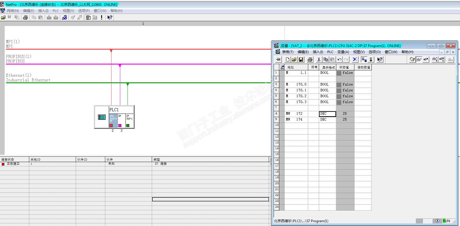460x226 pixels.
Task: Click the single-station icon next to the connection icon
Action: click(x=371, y=60)
